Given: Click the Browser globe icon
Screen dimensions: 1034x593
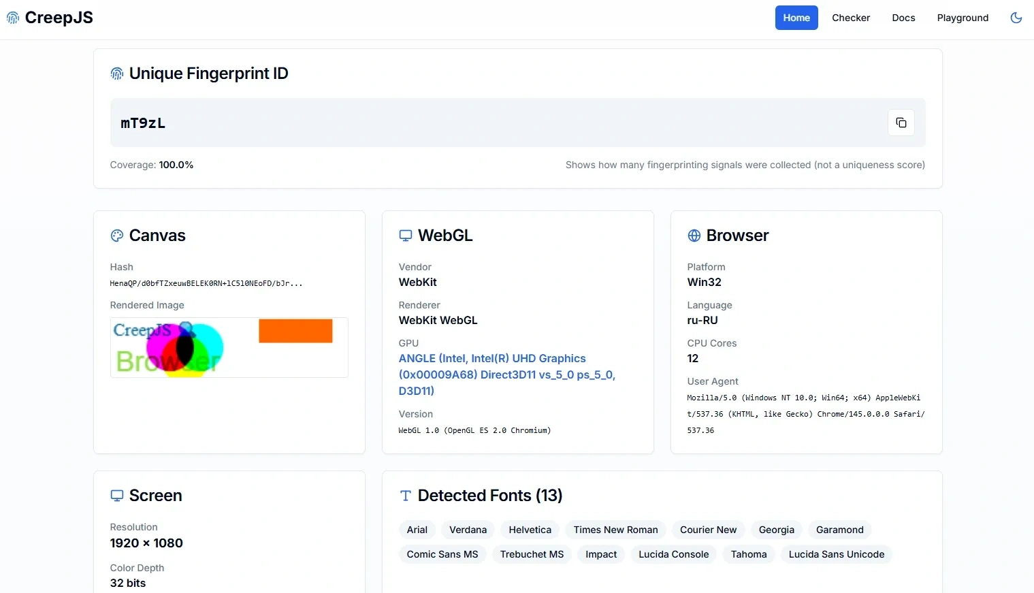Looking at the screenshot, I should 694,236.
